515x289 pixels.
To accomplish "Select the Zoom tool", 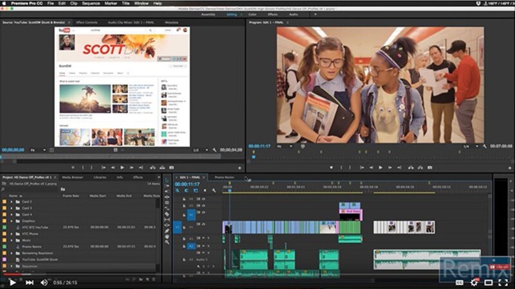I will 167,242.
